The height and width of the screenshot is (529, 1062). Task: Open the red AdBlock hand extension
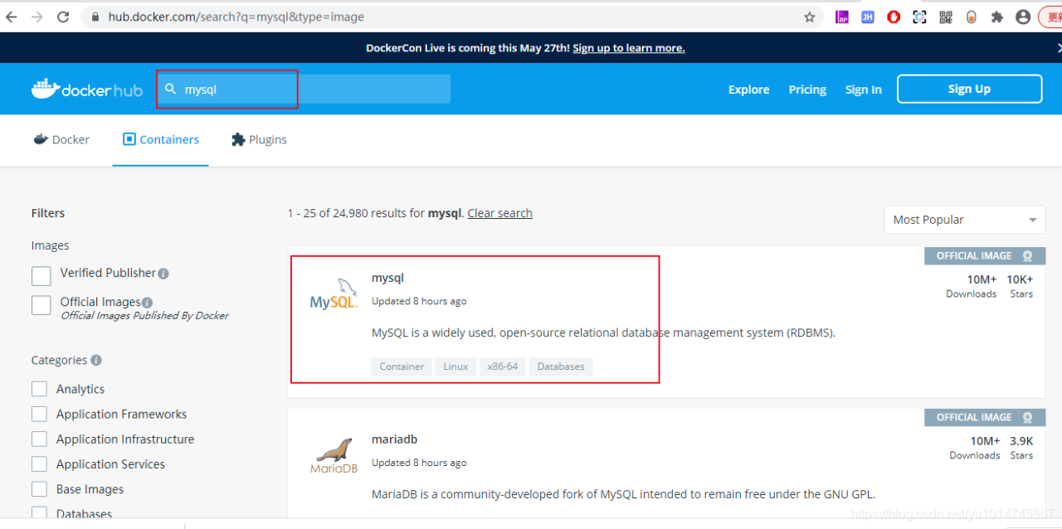coord(894,17)
